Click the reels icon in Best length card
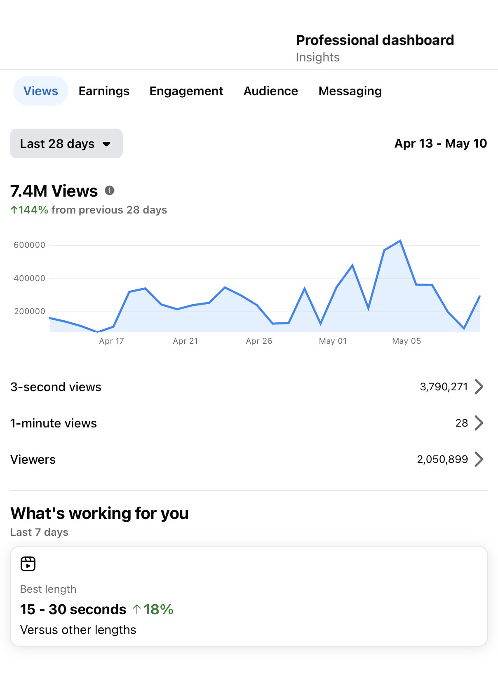Image resolution: width=498 pixels, height=676 pixels. coord(28,564)
